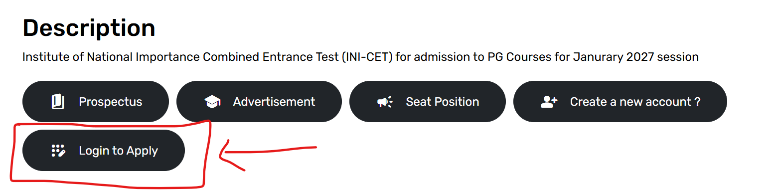Click the book icon on Prospectus button
775x190 pixels.
pos(58,102)
